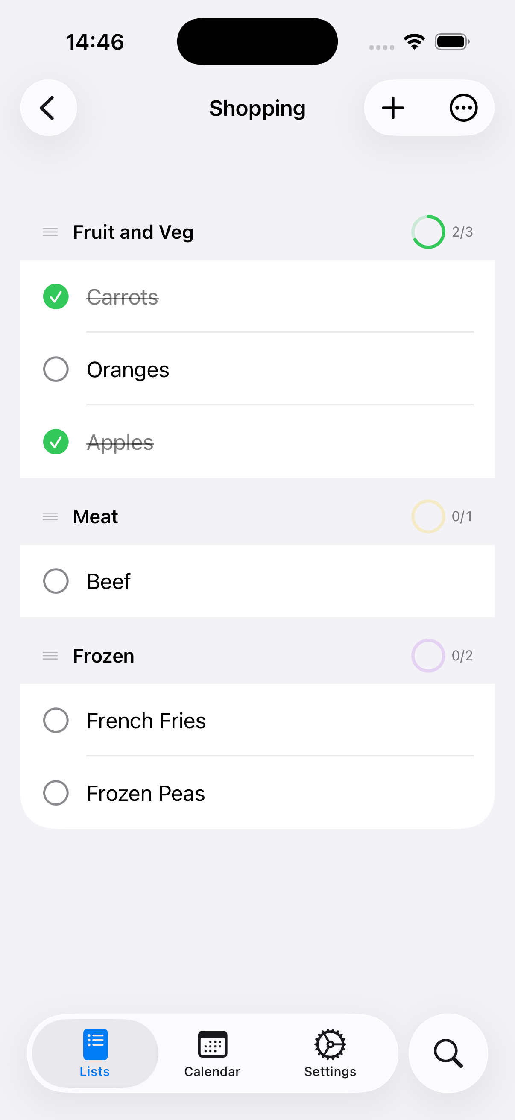Tap the Fruit and Veg progress ring
The width and height of the screenshot is (515, 1120).
pyautogui.click(x=428, y=232)
